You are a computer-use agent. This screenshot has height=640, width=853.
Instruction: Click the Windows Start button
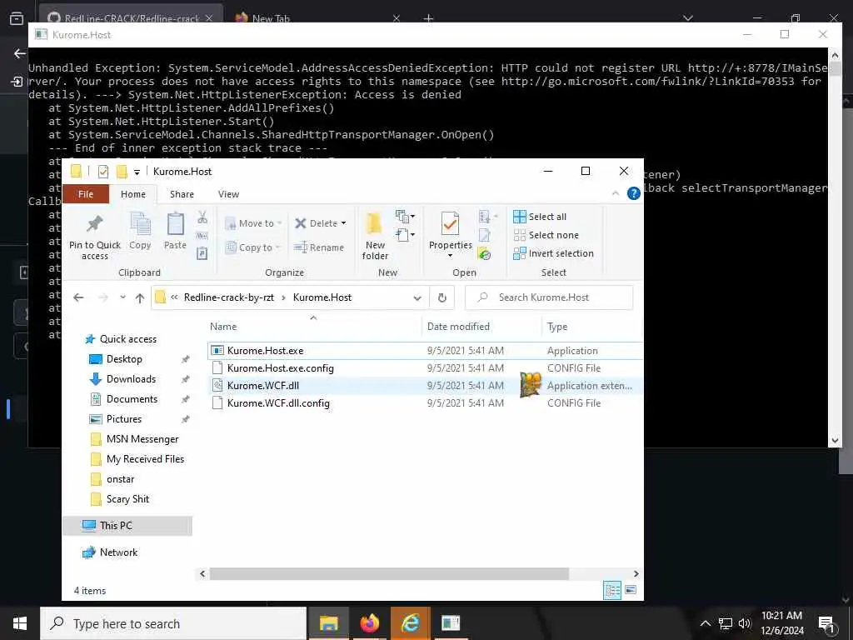[x=20, y=623]
